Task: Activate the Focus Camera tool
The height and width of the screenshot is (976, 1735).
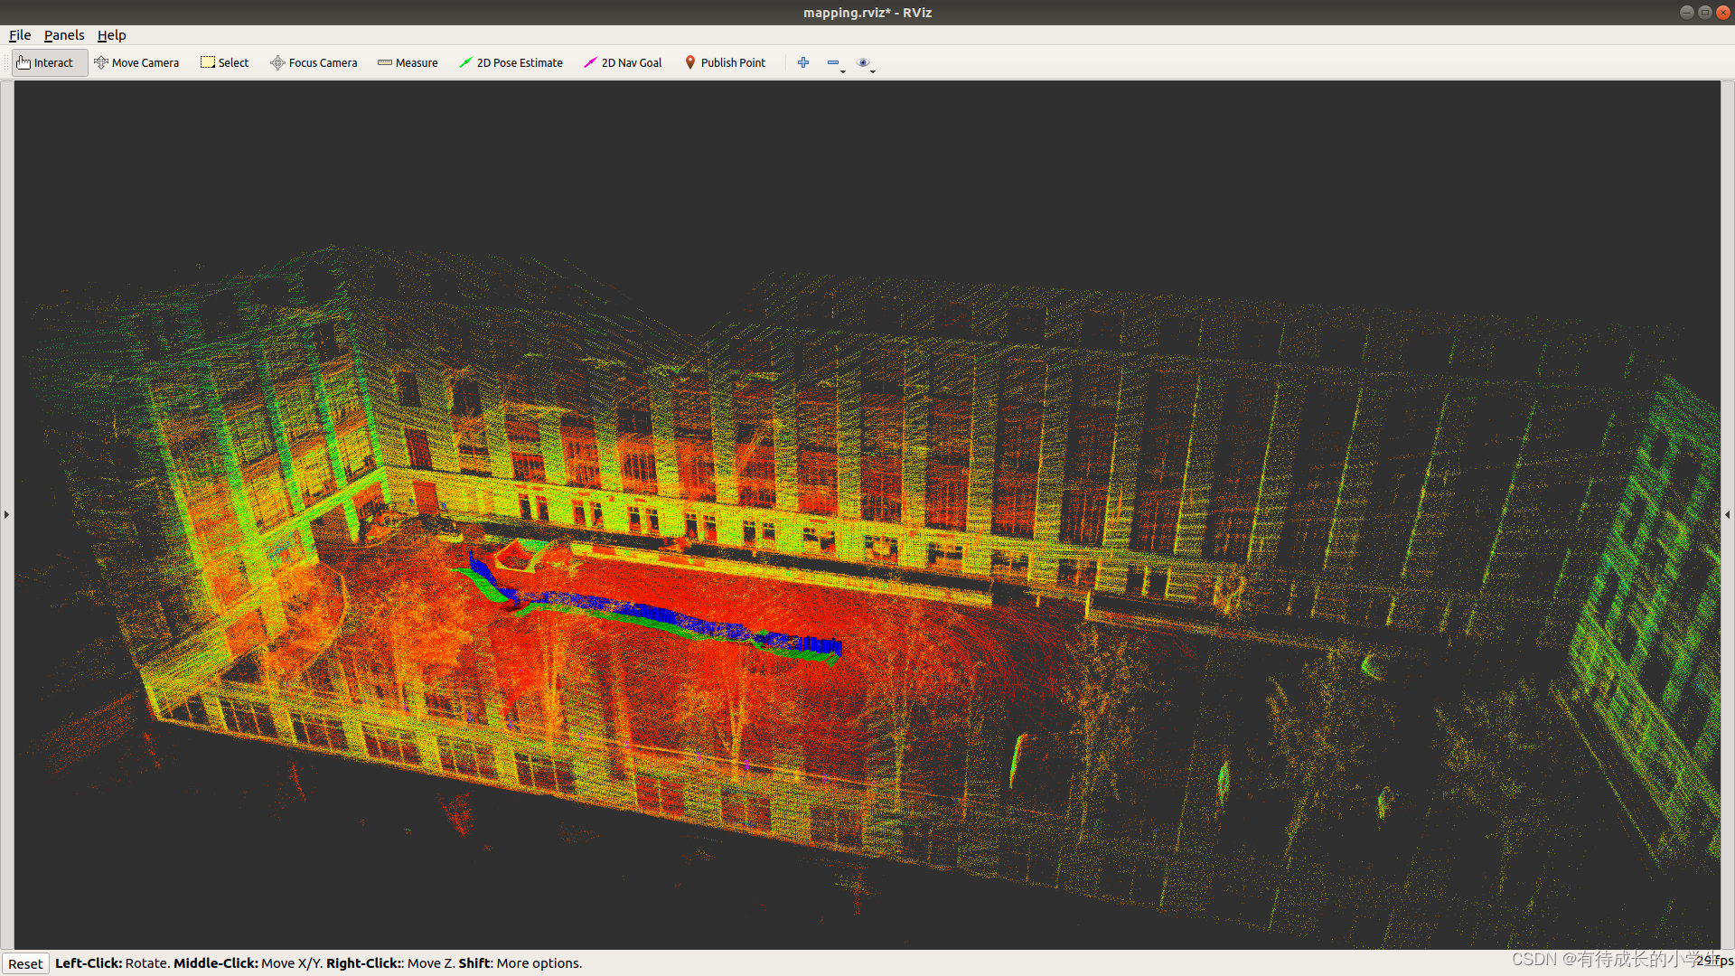Action: click(x=314, y=62)
